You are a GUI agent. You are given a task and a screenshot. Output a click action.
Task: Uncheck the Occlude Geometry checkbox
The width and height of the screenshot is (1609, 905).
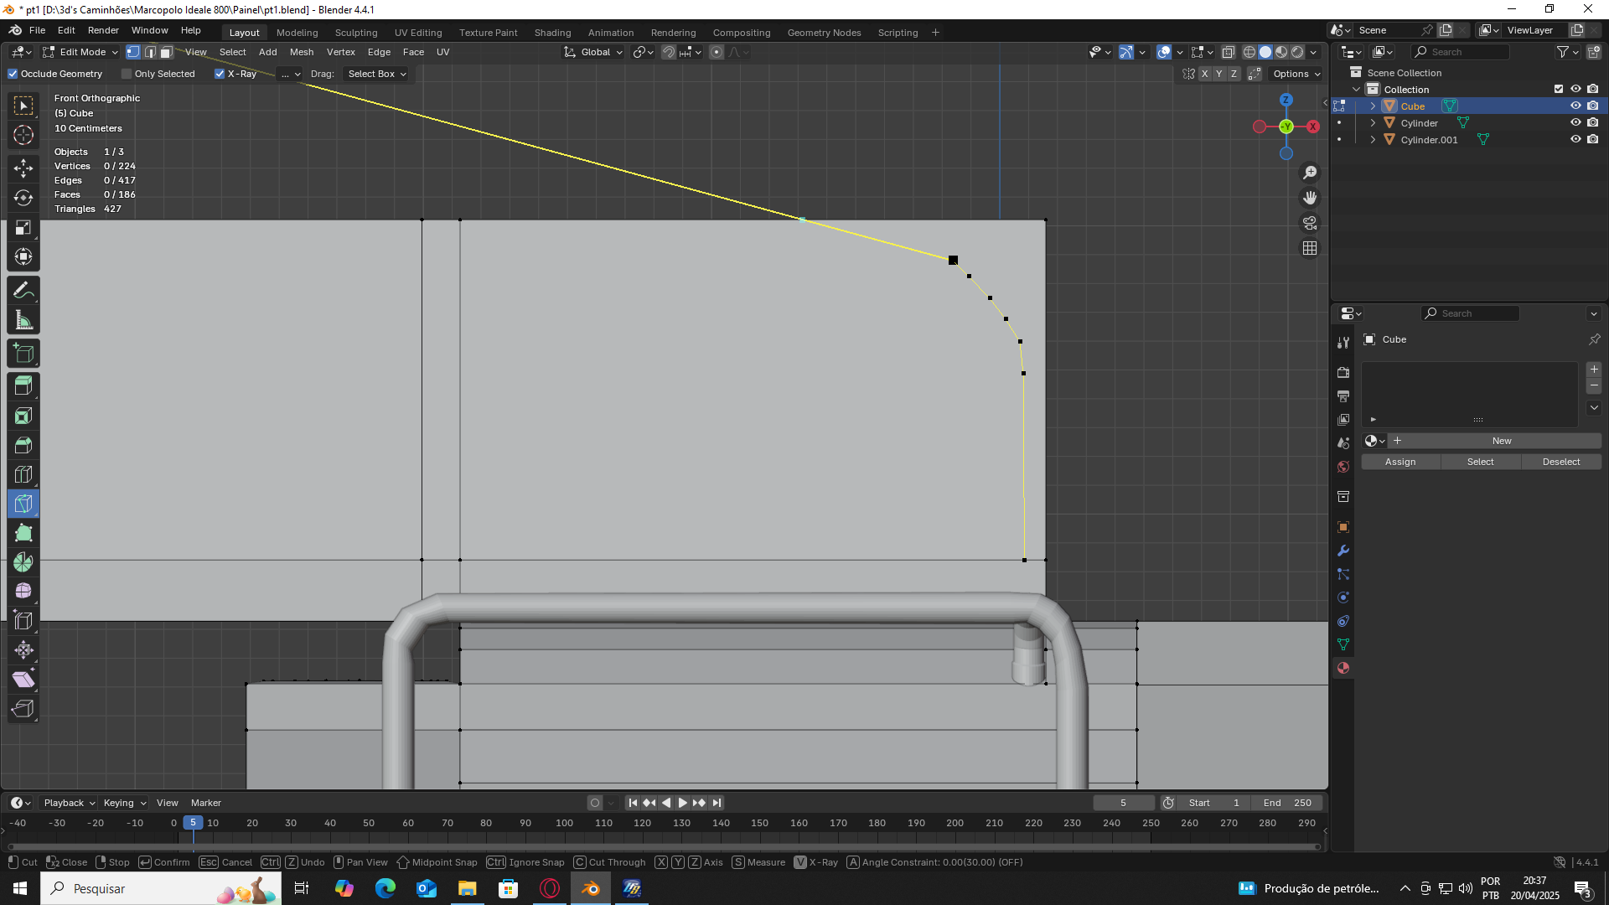click(x=13, y=74)
